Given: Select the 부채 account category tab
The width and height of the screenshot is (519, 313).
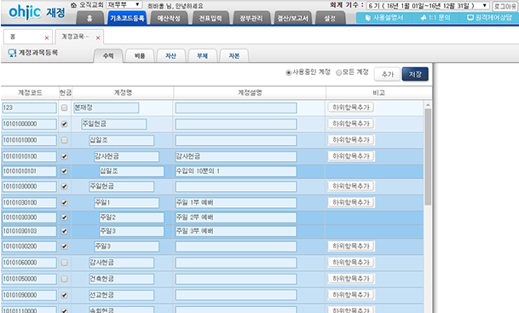Looking at the screenshot, I should coord(202,56).
